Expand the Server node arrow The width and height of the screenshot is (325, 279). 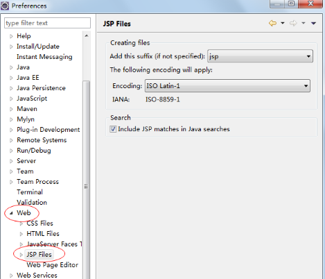[x=11, y=161]
